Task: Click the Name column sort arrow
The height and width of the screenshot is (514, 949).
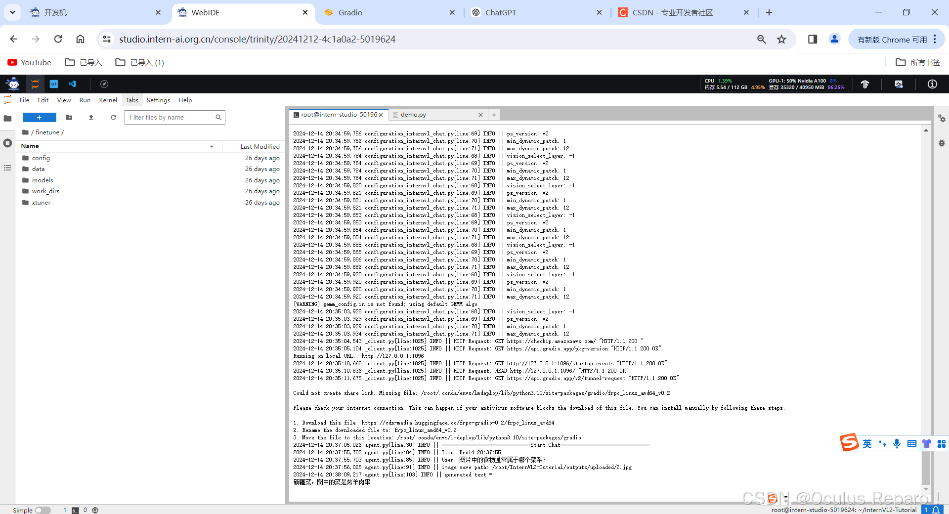Action: 213,146
